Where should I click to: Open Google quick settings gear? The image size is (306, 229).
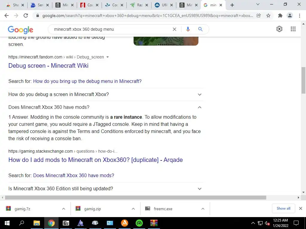[279, 29]
